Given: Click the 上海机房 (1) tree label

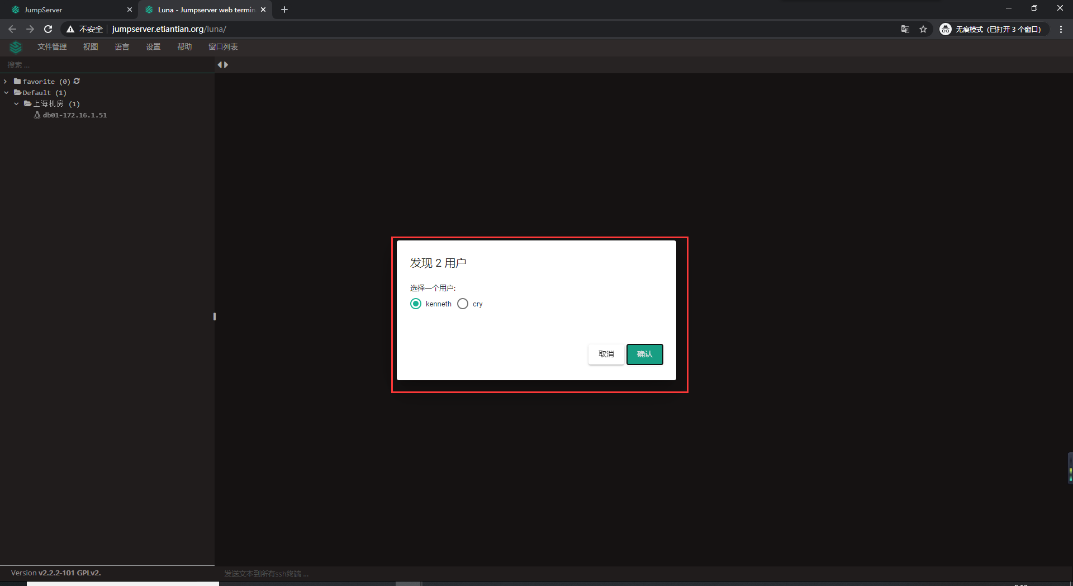Looking at the screenshot, I should click(x=56, y=104).
